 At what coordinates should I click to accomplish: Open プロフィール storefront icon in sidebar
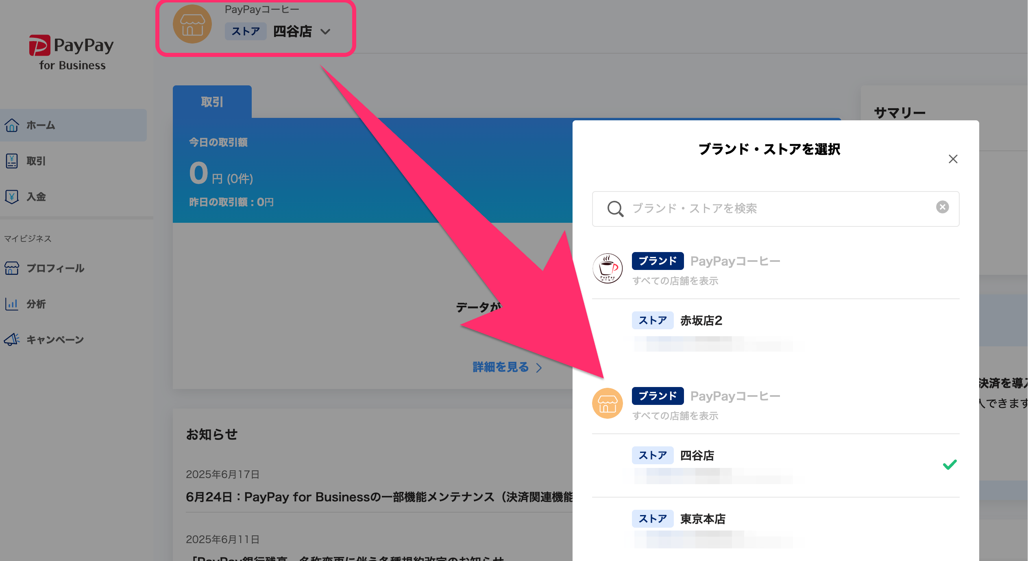(x=12, y=268)
